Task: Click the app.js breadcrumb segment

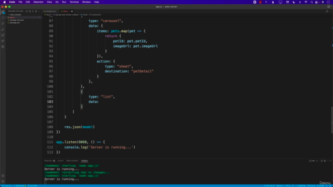Action: [x=48, y=15]
